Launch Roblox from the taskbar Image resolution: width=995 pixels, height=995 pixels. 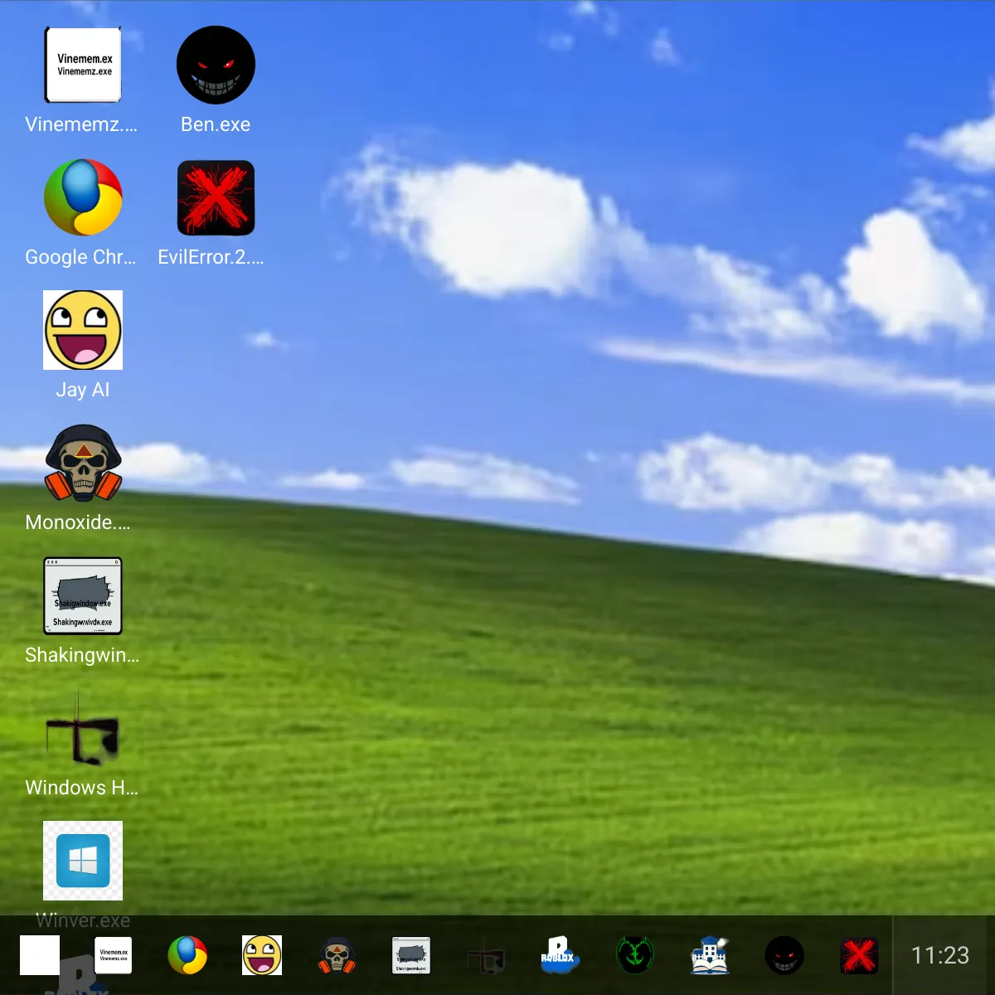tap(561, 955)
